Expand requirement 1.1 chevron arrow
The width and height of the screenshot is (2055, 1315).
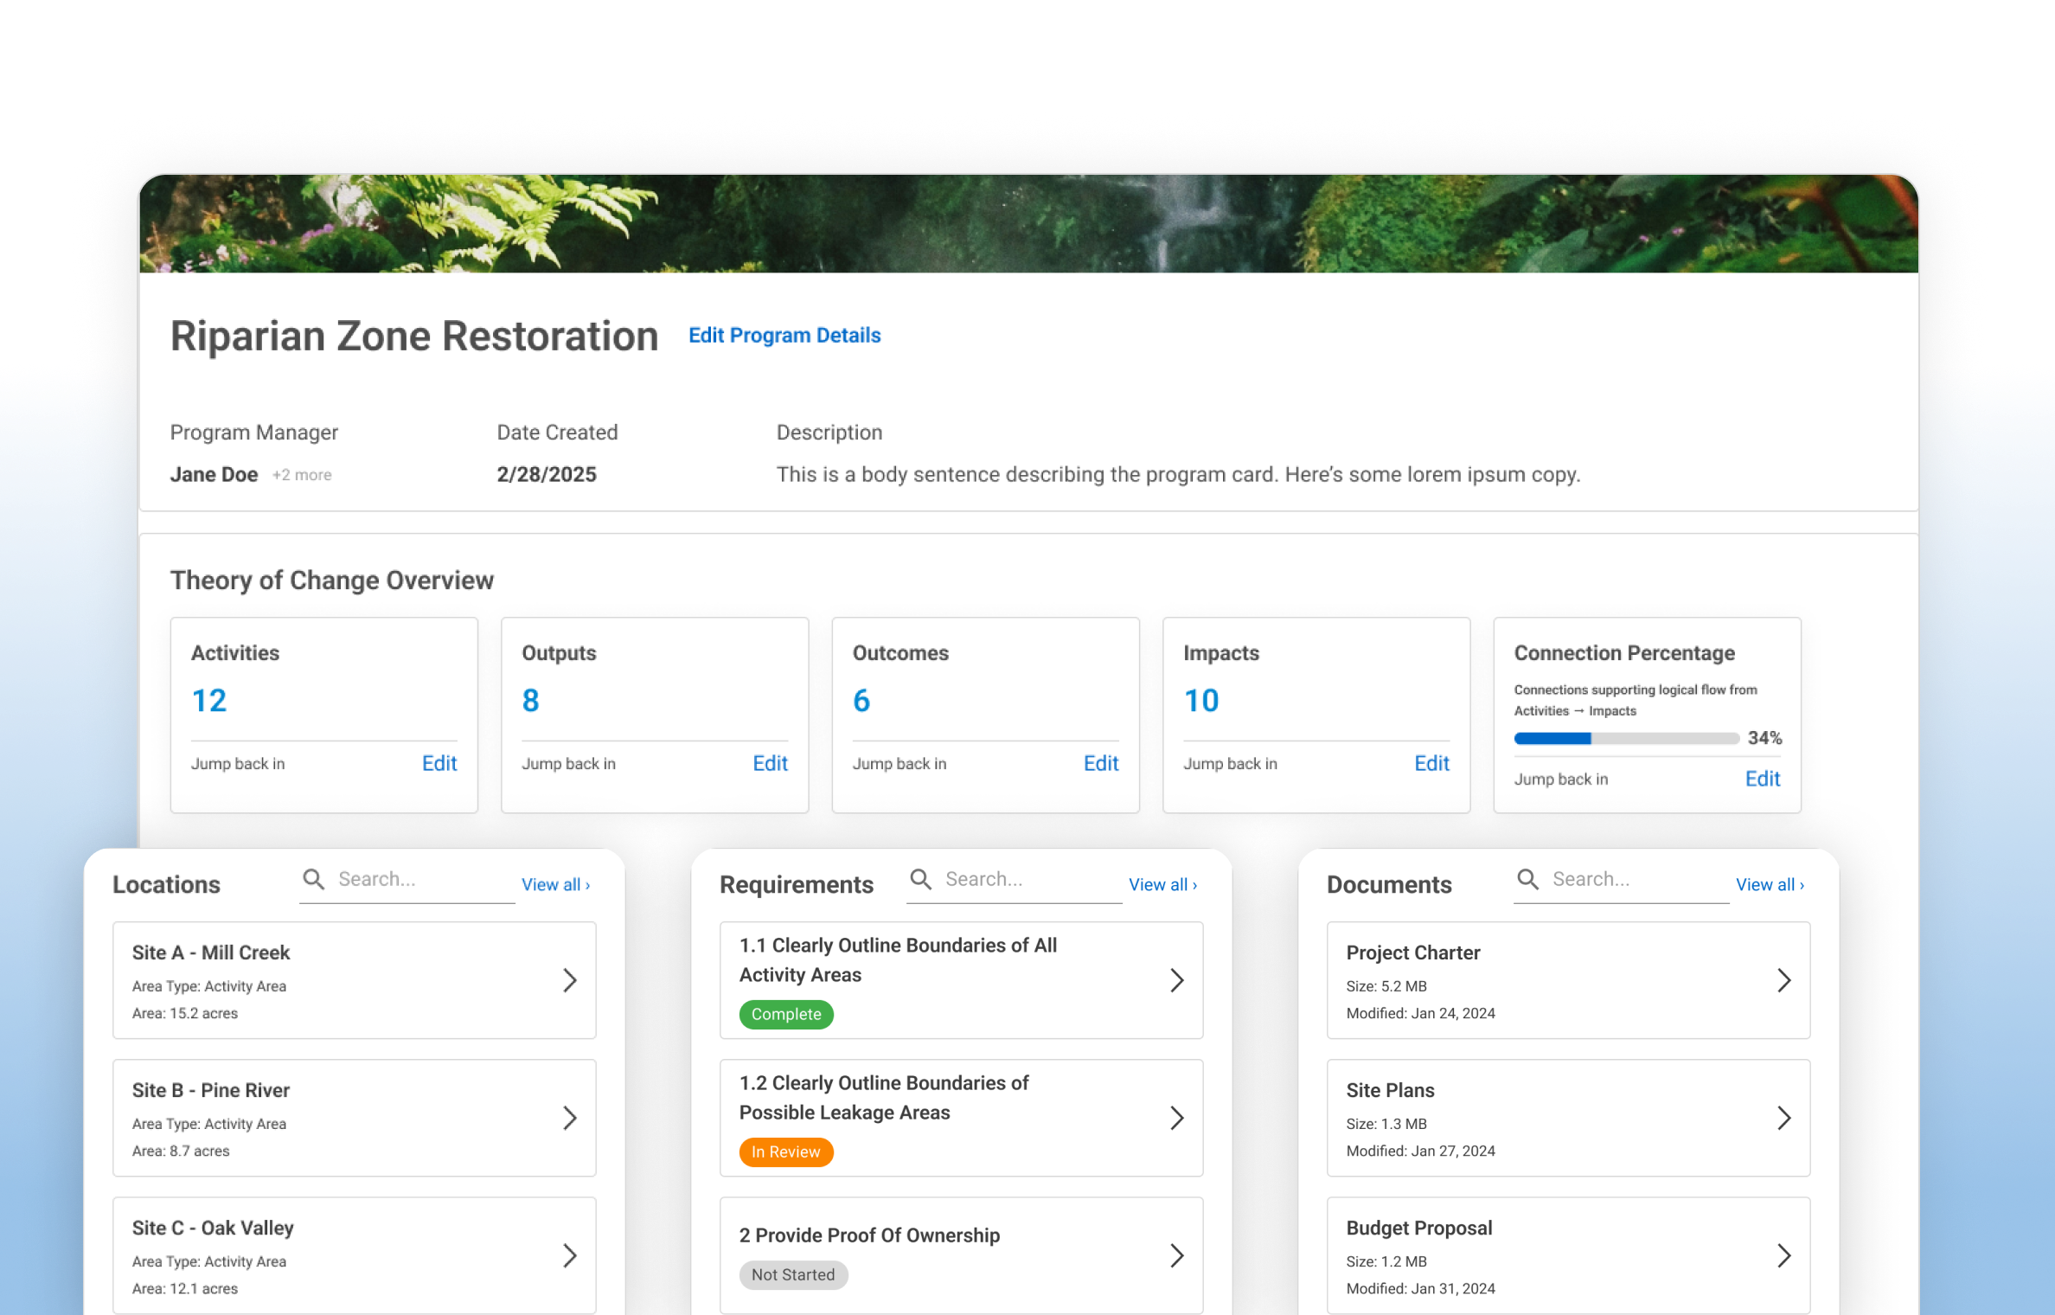pyautogui.click(x=1176, y=980)
